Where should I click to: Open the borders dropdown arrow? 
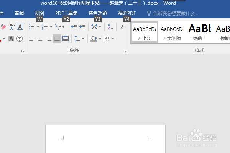[113, 39]
